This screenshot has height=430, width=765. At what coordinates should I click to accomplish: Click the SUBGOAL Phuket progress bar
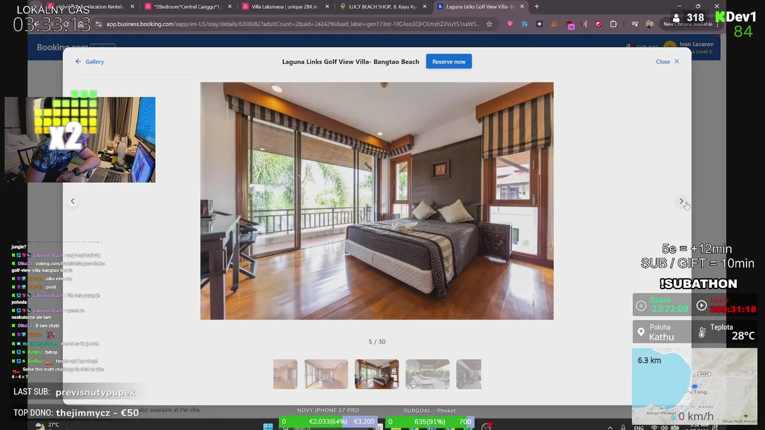point(429,421)
